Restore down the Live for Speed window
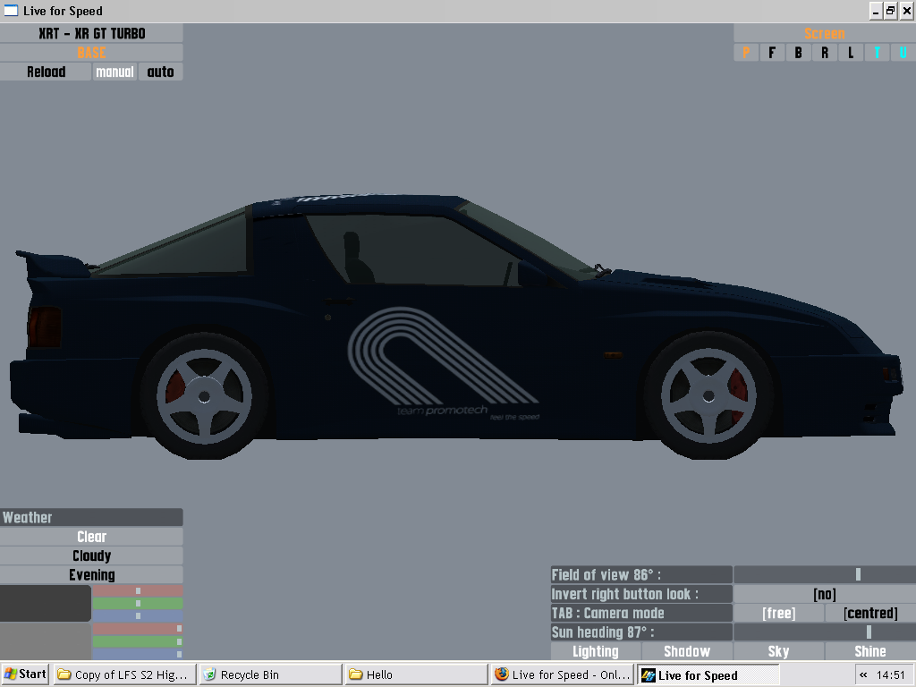916x687 pixels. 890,11
